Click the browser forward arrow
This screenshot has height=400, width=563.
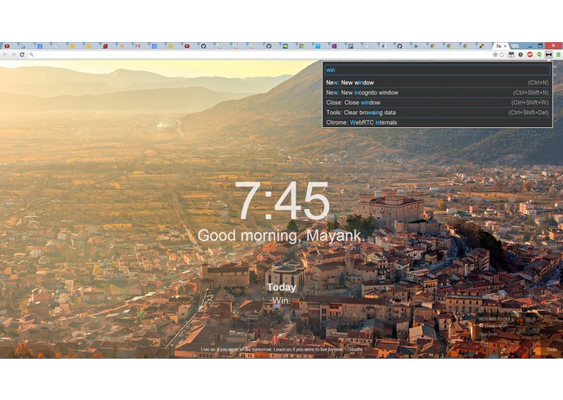pyautogui.click(x=13, y=54)
